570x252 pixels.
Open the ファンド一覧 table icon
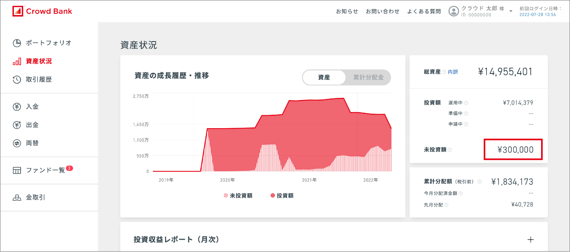(x=17, y=171)
